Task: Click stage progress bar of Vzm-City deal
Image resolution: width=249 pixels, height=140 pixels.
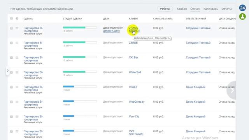Action: pos(80,116)
